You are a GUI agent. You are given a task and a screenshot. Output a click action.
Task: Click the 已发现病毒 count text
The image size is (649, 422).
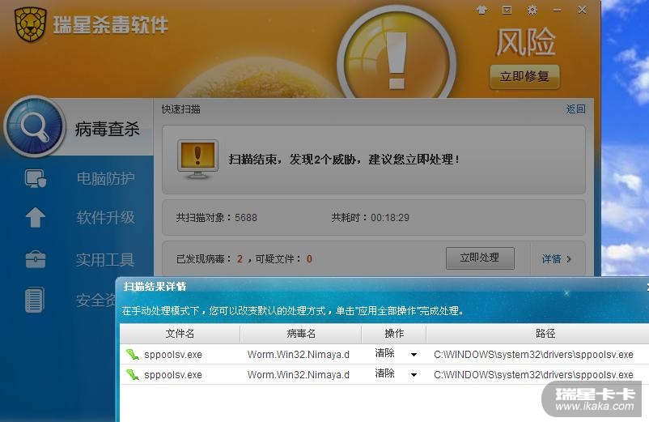(x=209, y=259)
